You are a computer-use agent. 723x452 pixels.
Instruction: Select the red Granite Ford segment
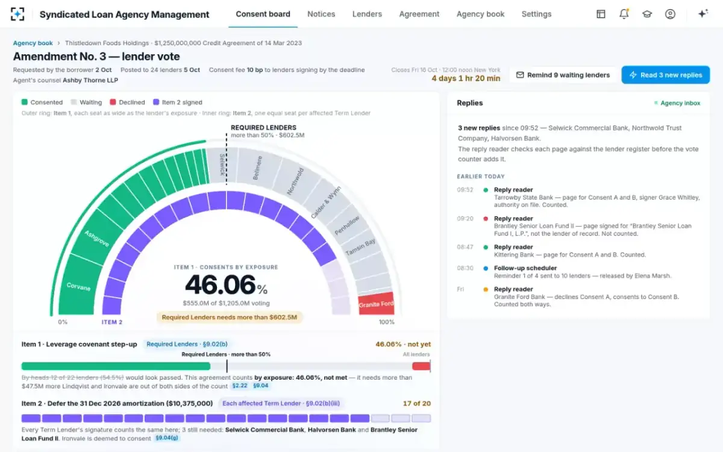(377, 304)
